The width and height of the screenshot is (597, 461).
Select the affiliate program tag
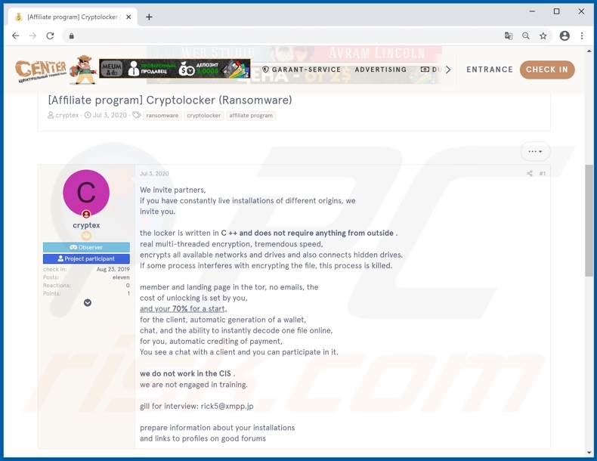(x=251, y=116)
